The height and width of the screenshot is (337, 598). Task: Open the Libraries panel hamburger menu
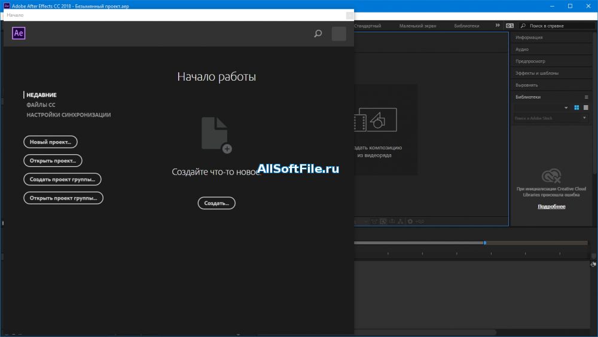point(586,97)
